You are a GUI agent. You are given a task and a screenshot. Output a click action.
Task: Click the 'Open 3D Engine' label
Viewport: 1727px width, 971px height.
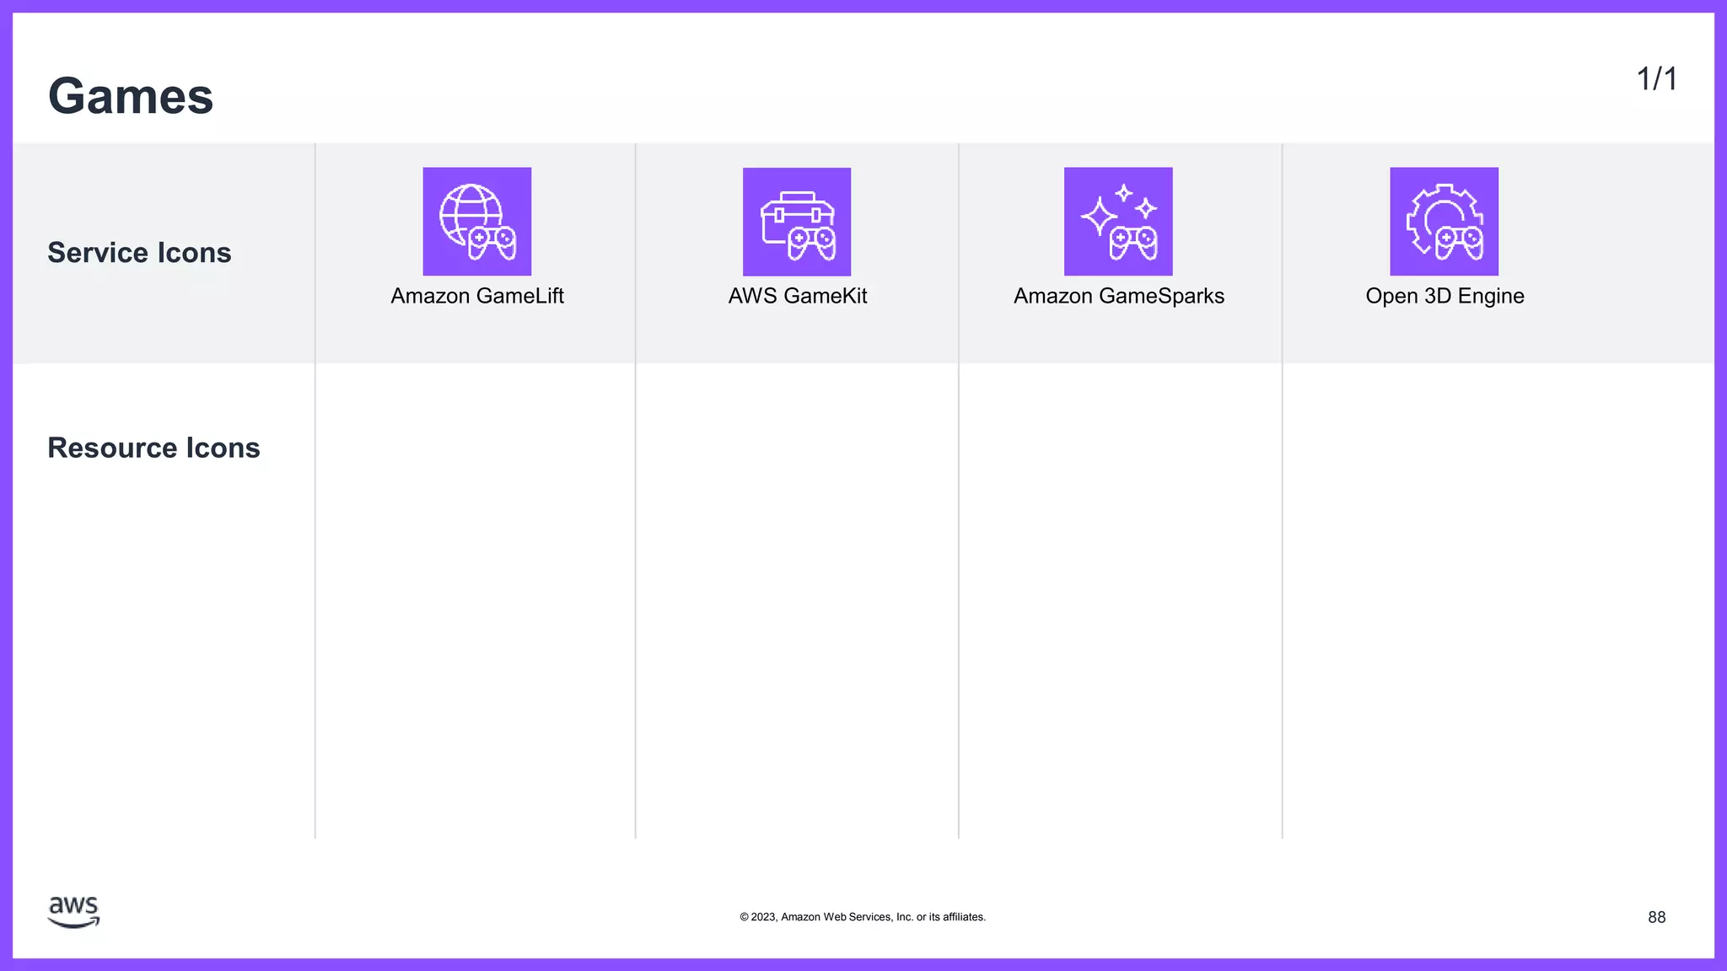1445,296
